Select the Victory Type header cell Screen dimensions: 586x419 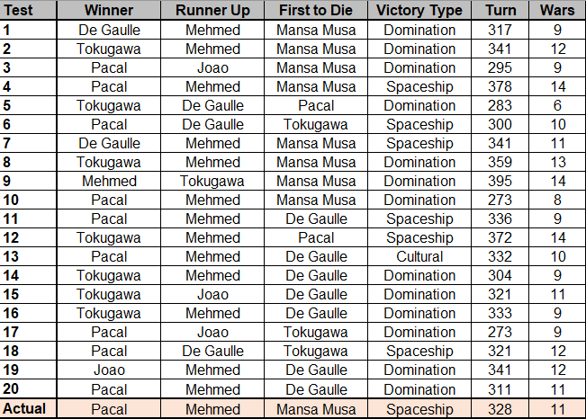coord(419,10)
